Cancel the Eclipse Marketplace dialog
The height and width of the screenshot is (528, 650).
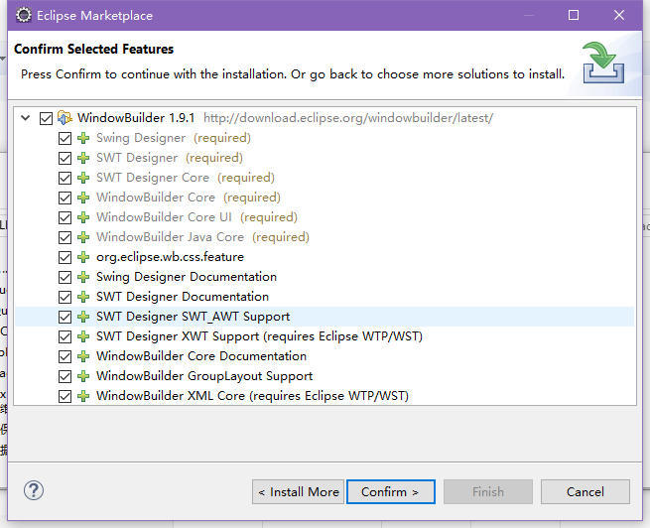[x=585, y=492]
